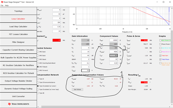The width and height of the screenshot is (173, 108).
Task: Select Type III compensation network
Action: [x=38, y=93]
